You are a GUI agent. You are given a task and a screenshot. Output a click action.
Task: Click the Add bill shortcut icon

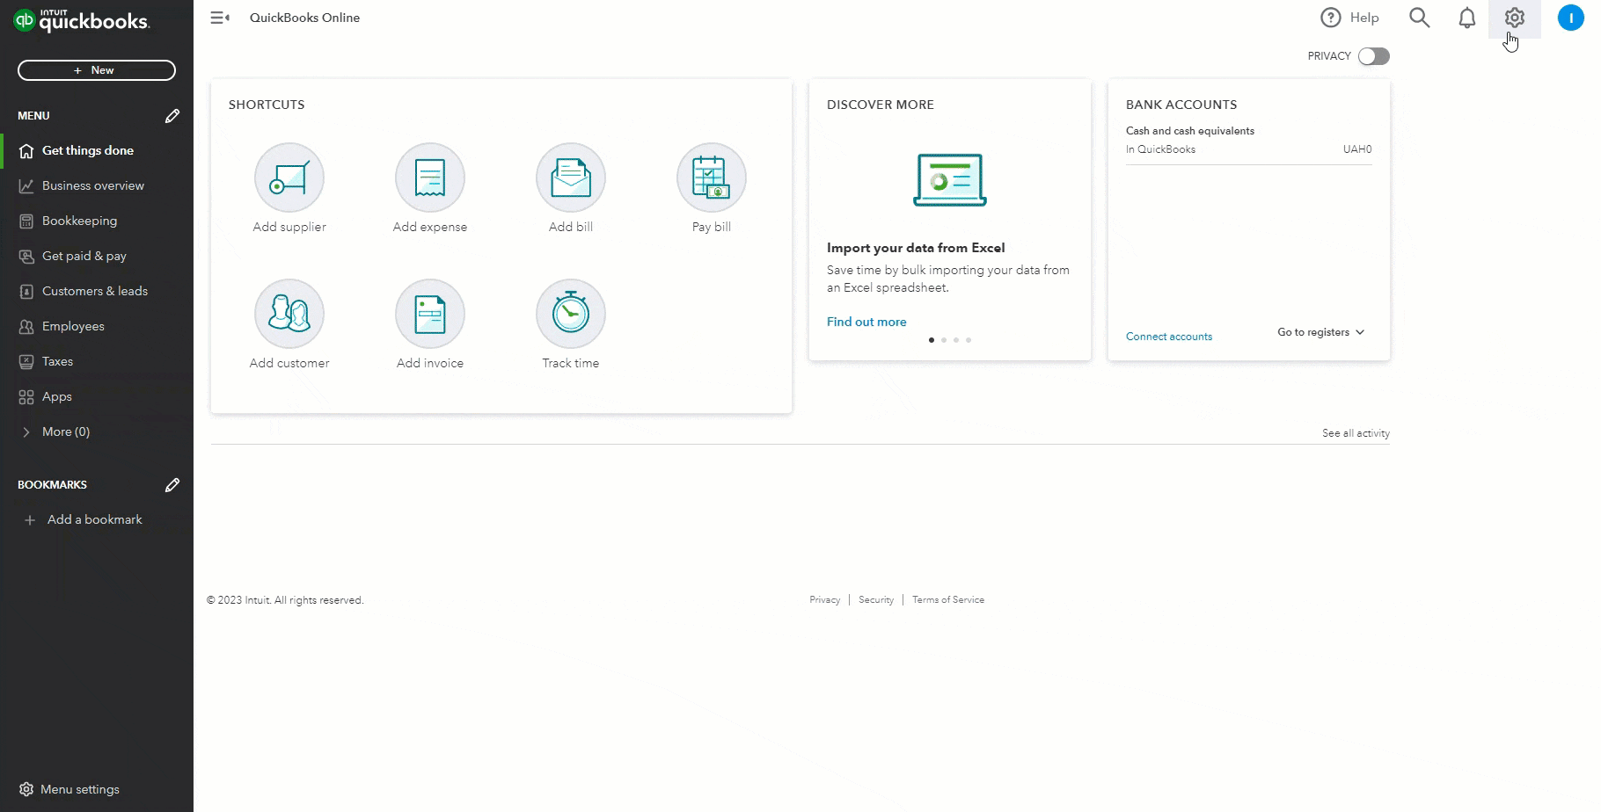571,178
